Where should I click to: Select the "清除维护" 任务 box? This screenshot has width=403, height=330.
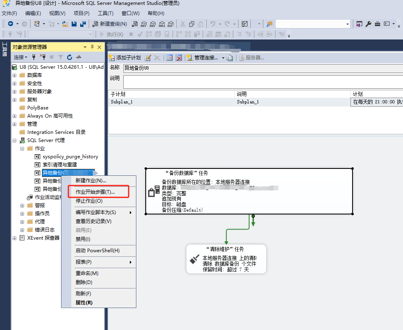226,259
